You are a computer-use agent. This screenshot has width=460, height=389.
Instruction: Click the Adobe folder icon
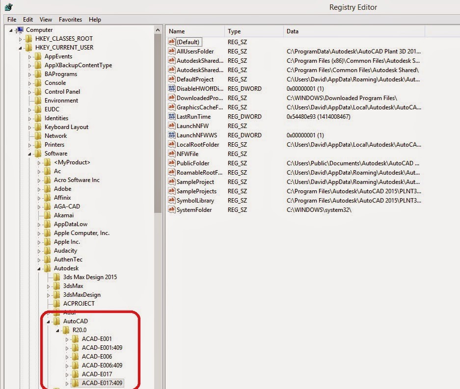[x=47, y=188]
